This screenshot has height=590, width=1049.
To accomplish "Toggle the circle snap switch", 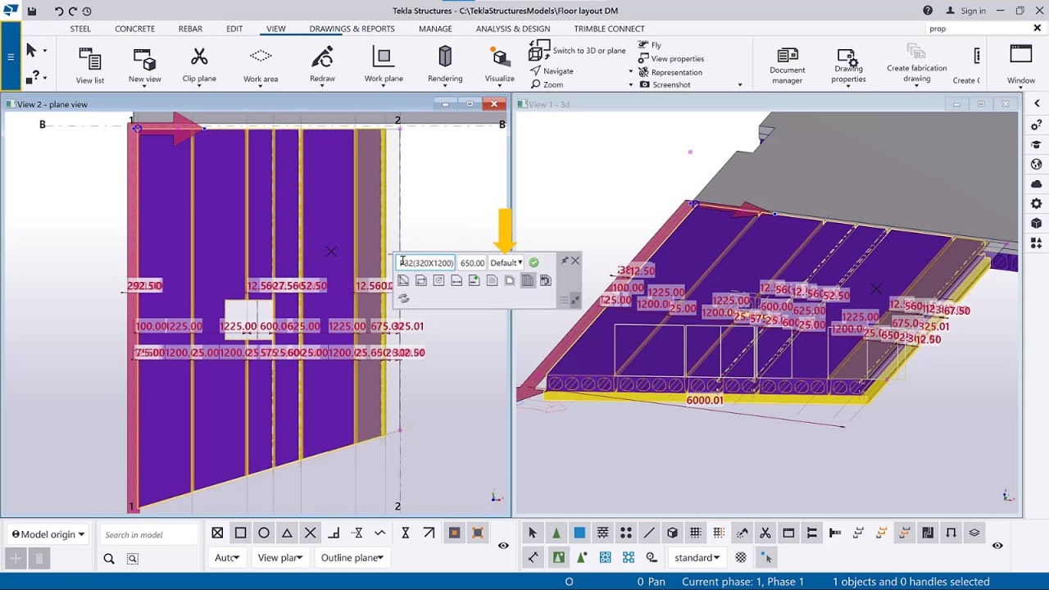I will click(264, 533).
